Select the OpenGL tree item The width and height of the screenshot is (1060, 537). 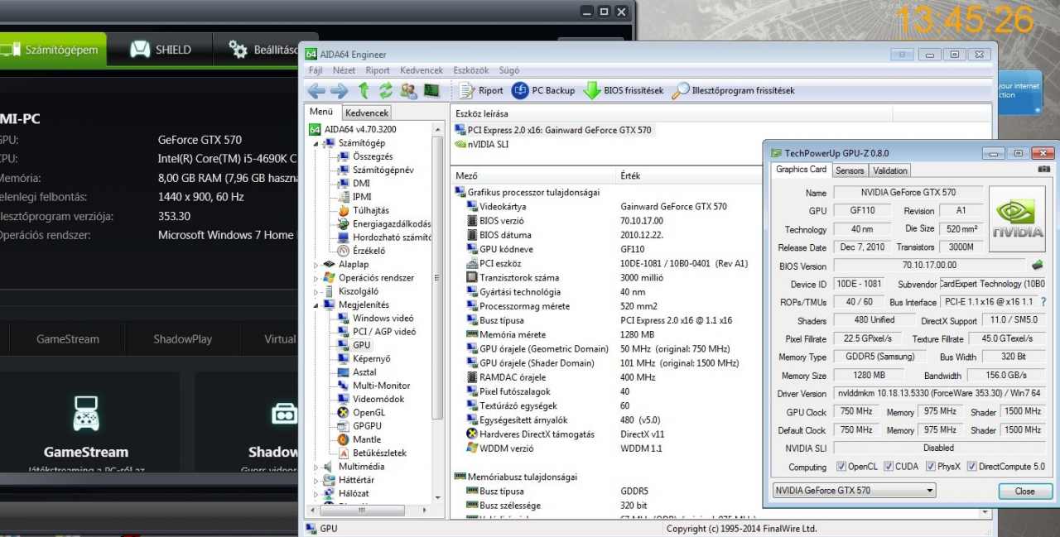pos(361,413)
